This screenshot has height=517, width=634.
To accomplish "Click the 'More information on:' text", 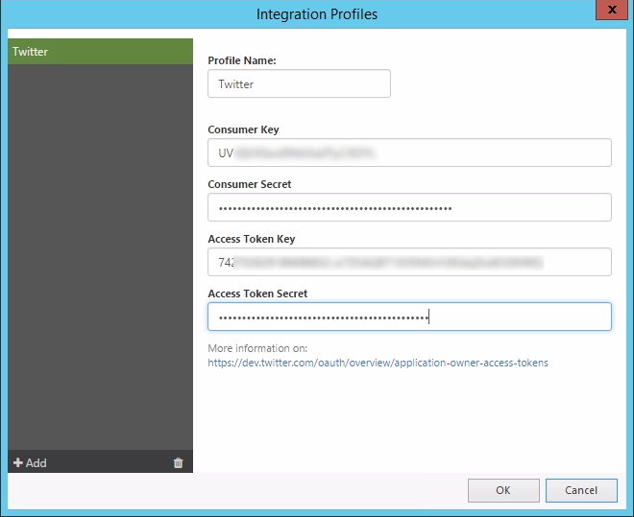I will click(x=257, y=348).
